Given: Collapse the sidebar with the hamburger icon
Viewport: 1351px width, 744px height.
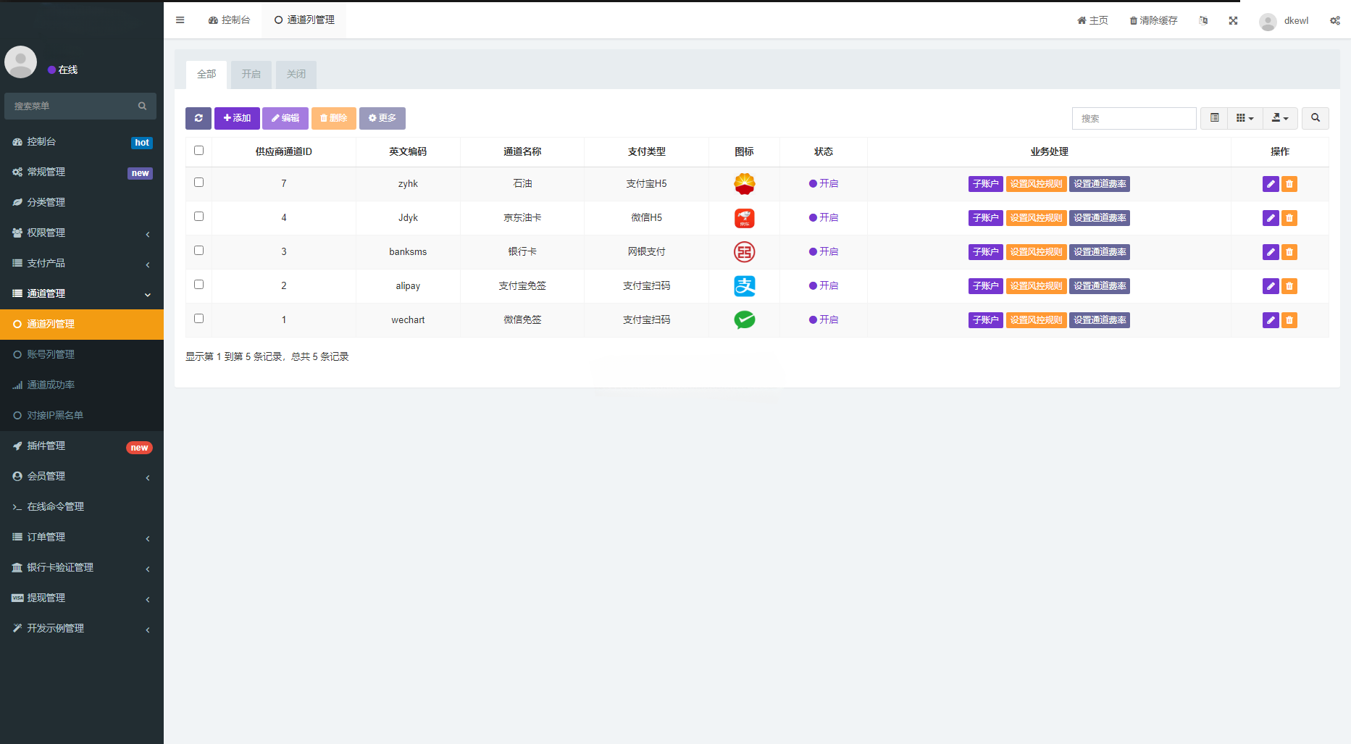Looking at the screenshot, I should [180, 20].
